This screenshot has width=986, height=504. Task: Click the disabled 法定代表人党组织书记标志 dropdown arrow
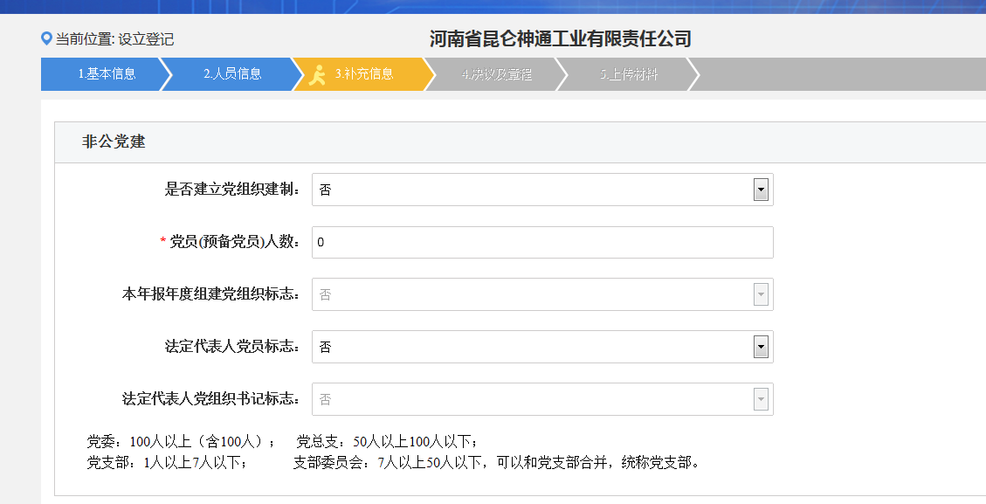pos(761,399)
